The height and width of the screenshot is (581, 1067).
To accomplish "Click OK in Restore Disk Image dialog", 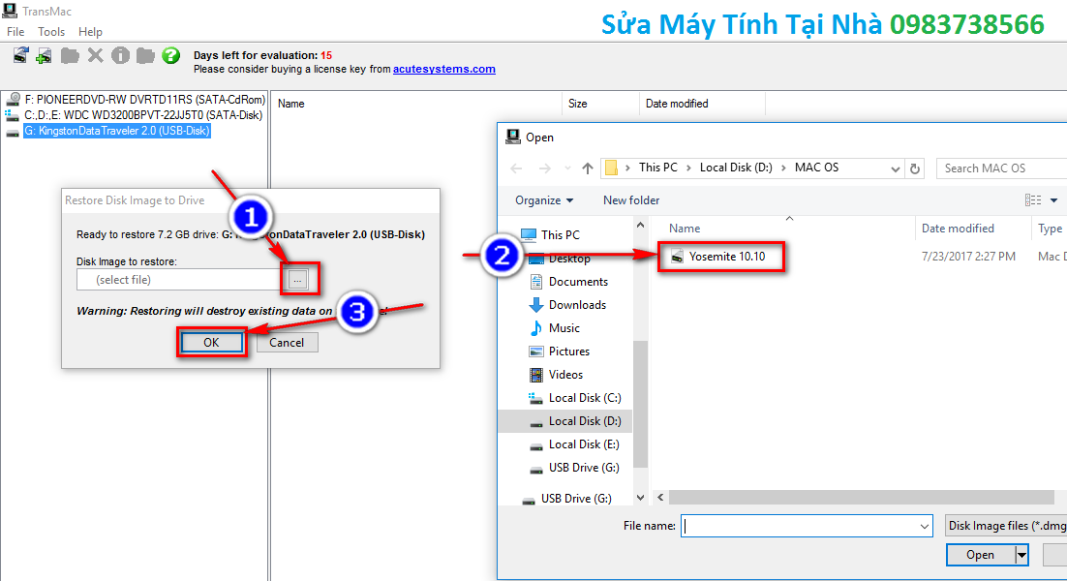I will tap(211, 342).
